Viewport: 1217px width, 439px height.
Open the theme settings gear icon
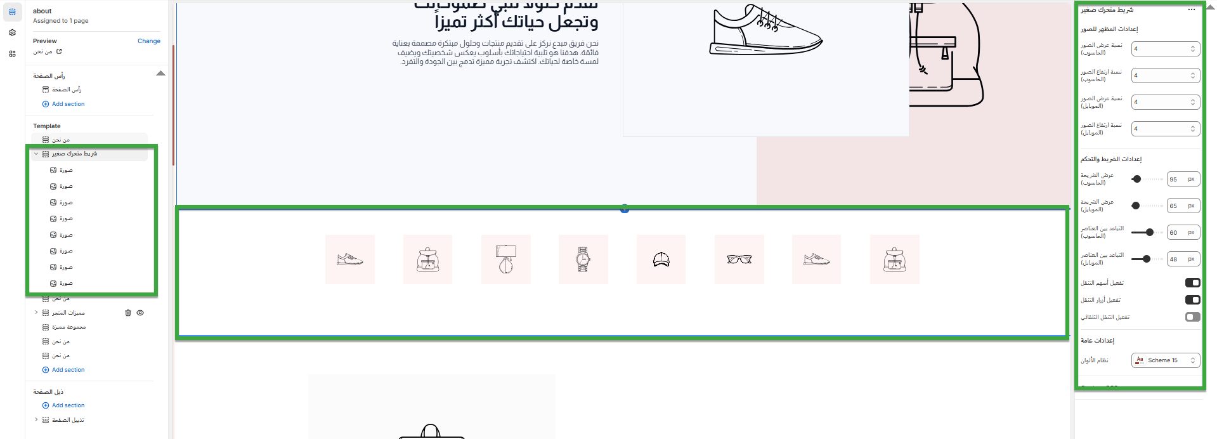(12, 33)
